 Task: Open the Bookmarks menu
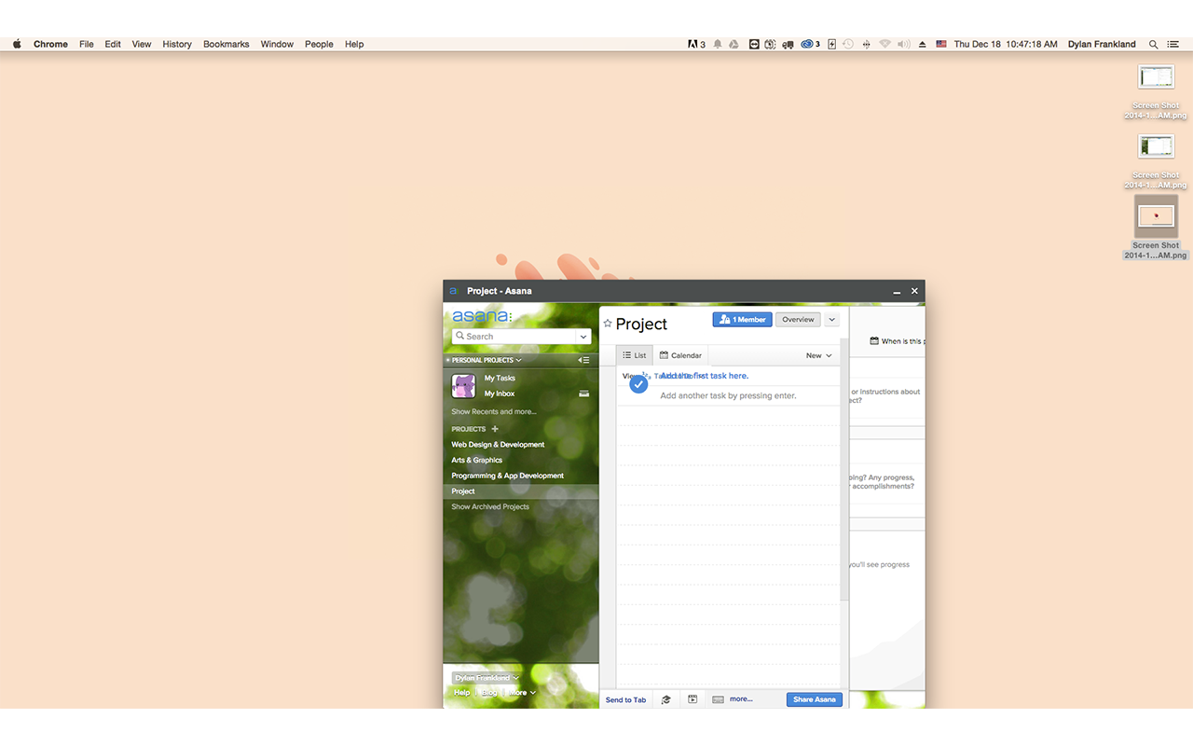coord(226,44)
